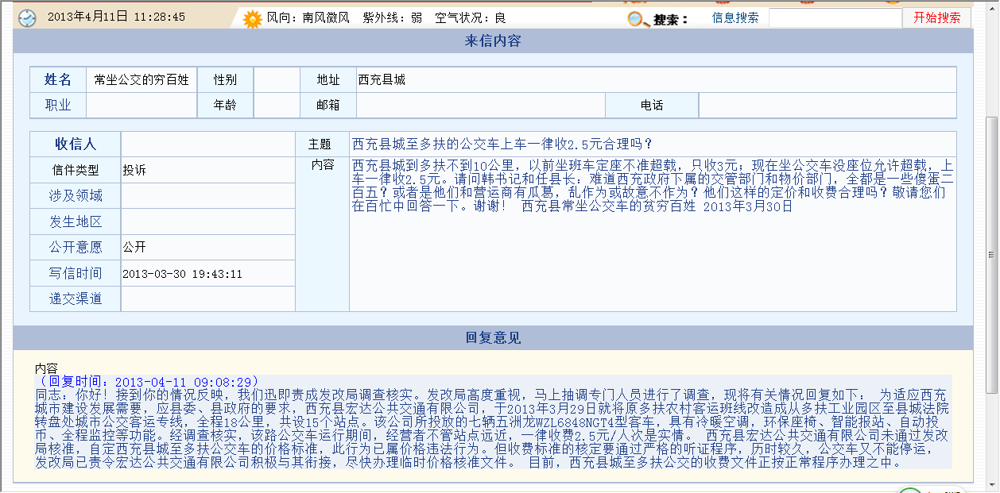Click the address value 西充县城
1000x493 pixels.
(382, 79)
